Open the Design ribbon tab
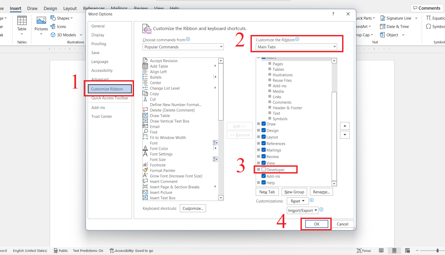The width and height of the screenshot is (445, 255). click(50, 8)
